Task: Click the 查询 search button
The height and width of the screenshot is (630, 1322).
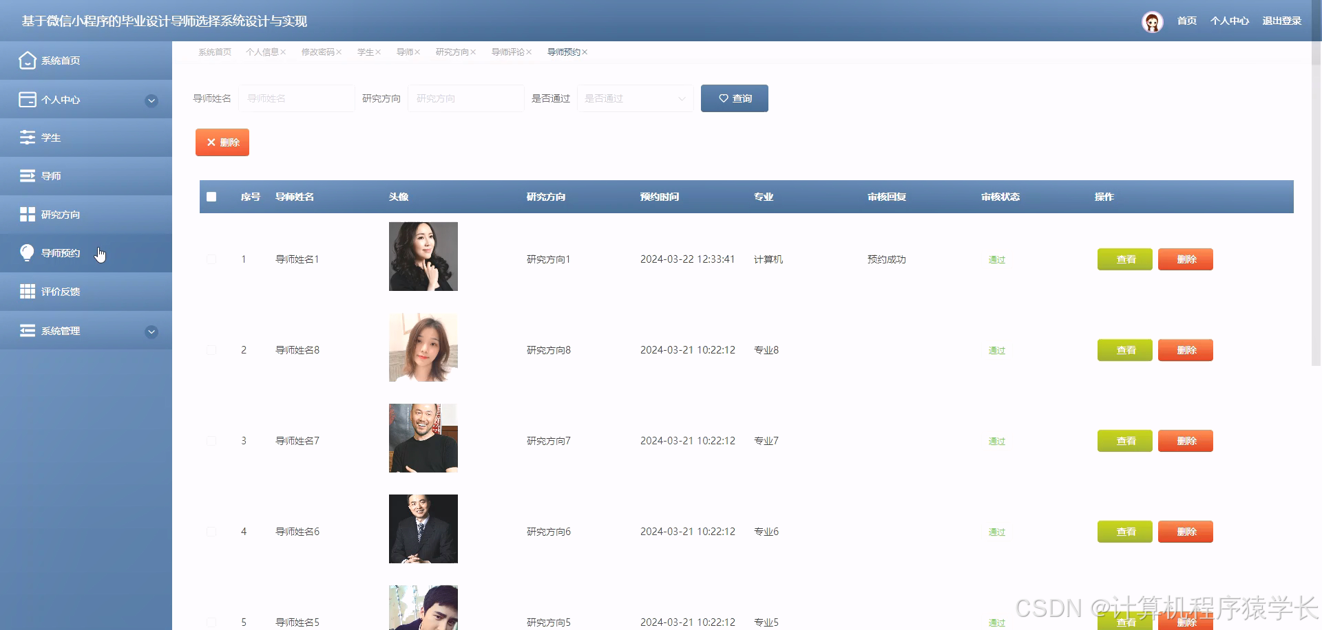Action: 735,98
